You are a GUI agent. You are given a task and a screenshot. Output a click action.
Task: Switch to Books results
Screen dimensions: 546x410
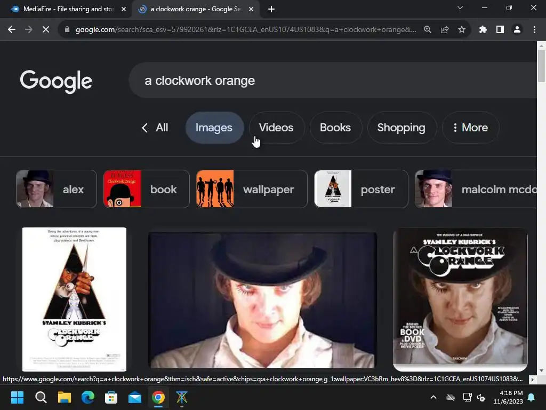tap(335, 128)
